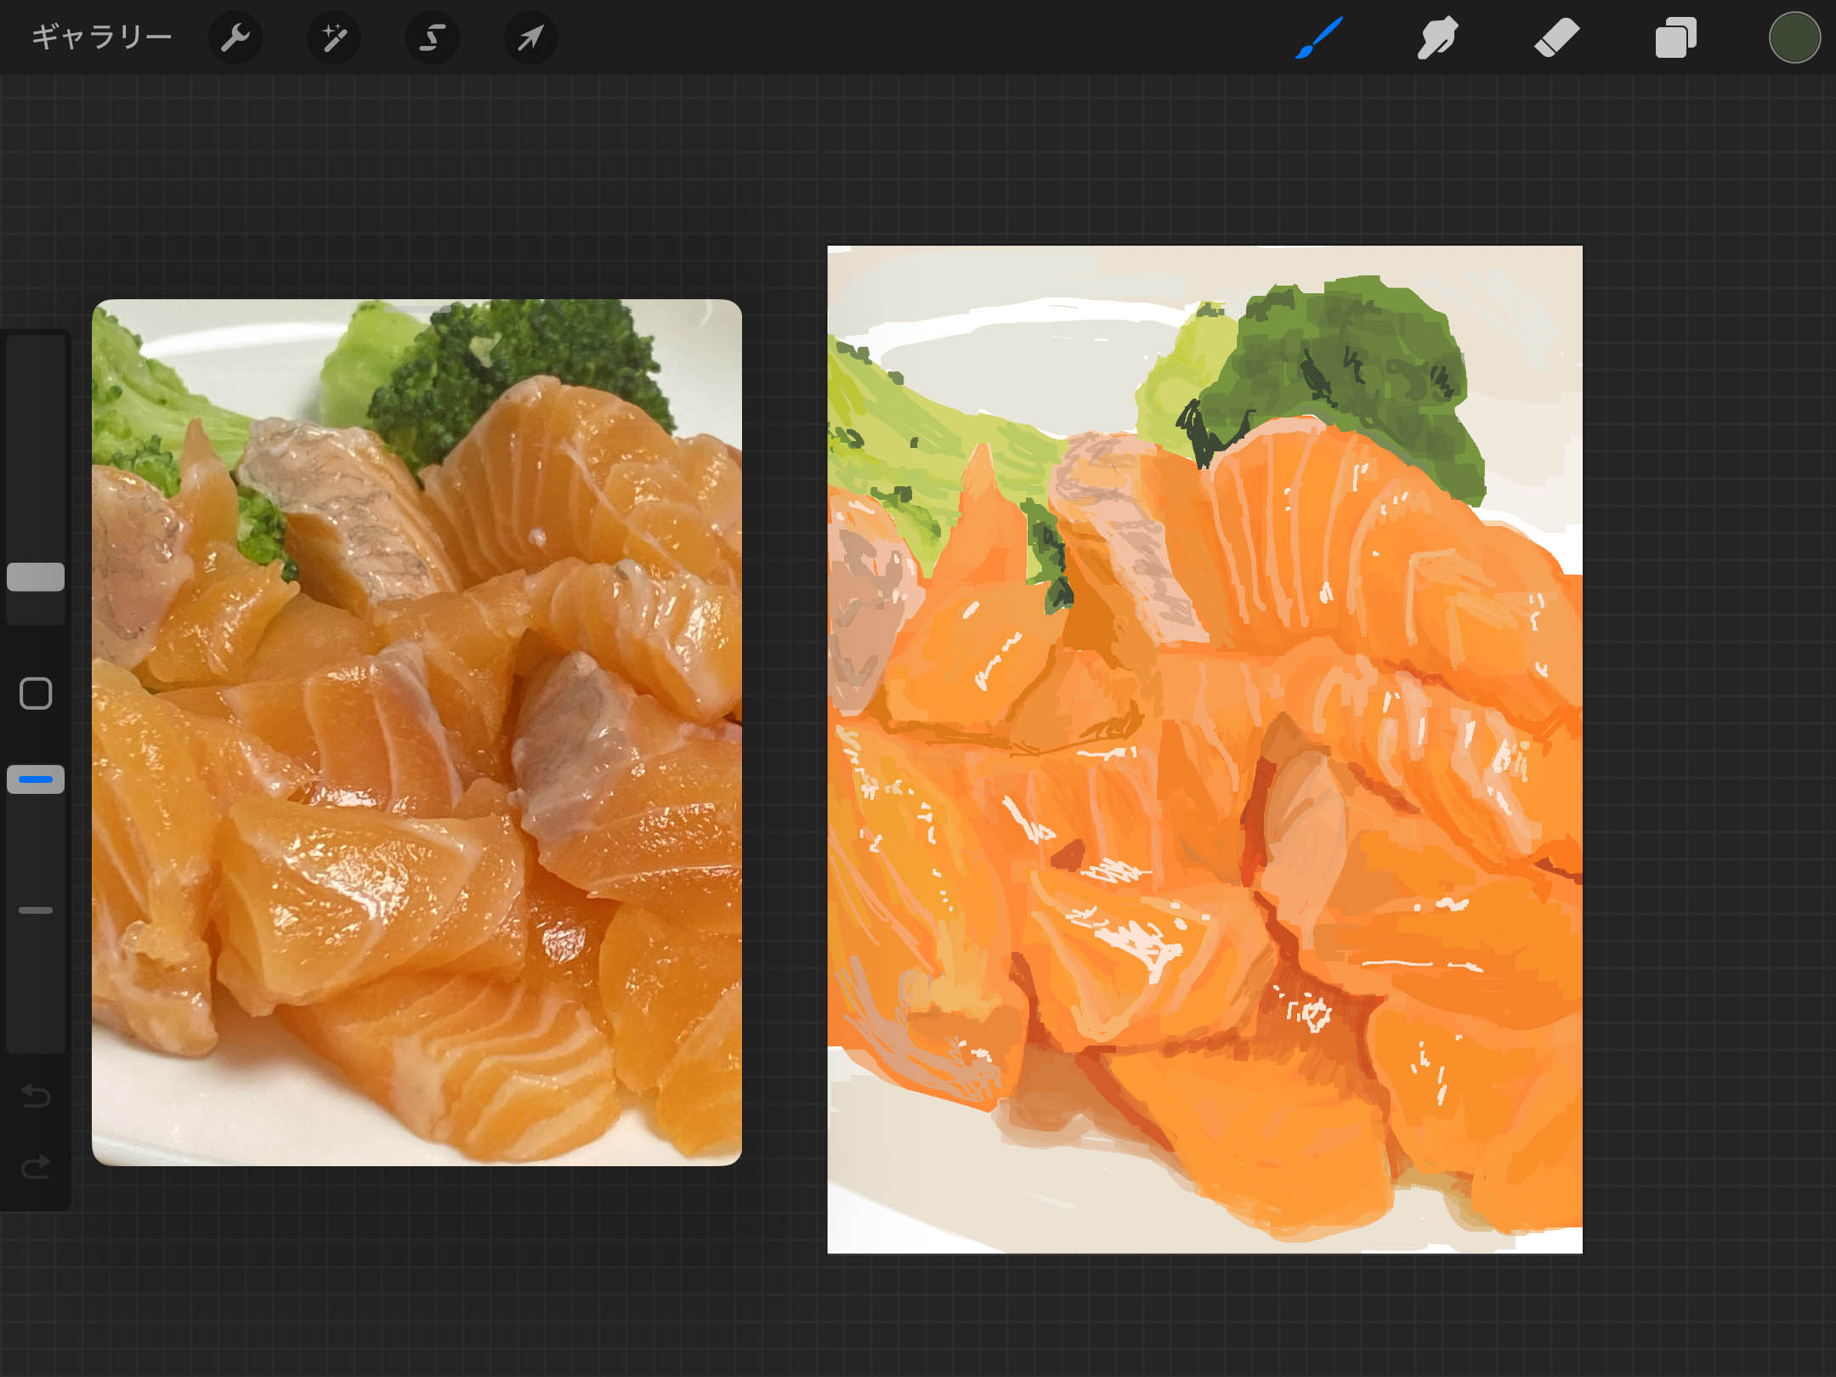Viewport: 1836px width, 1377px height.
Task: Open the Actions wrench menu
Action: [x=235, y=37]
